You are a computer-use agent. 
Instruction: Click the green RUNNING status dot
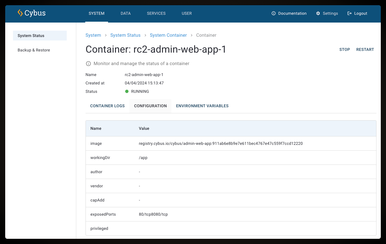pyautogui.click(x=127, y=91)
